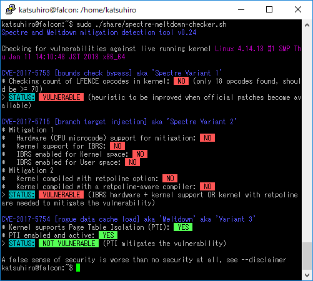Click the green NOT VULNERABLE status label
Viewport: 313px width, 281px height.
(x=69, y=244)
